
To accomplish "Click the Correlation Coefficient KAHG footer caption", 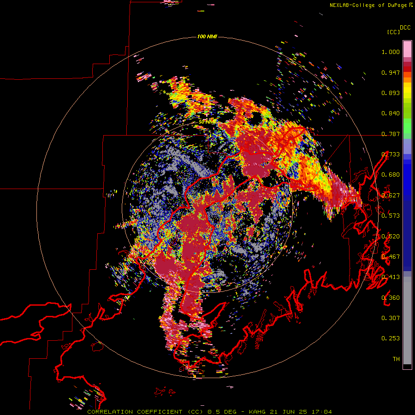I will pos(209,412).
